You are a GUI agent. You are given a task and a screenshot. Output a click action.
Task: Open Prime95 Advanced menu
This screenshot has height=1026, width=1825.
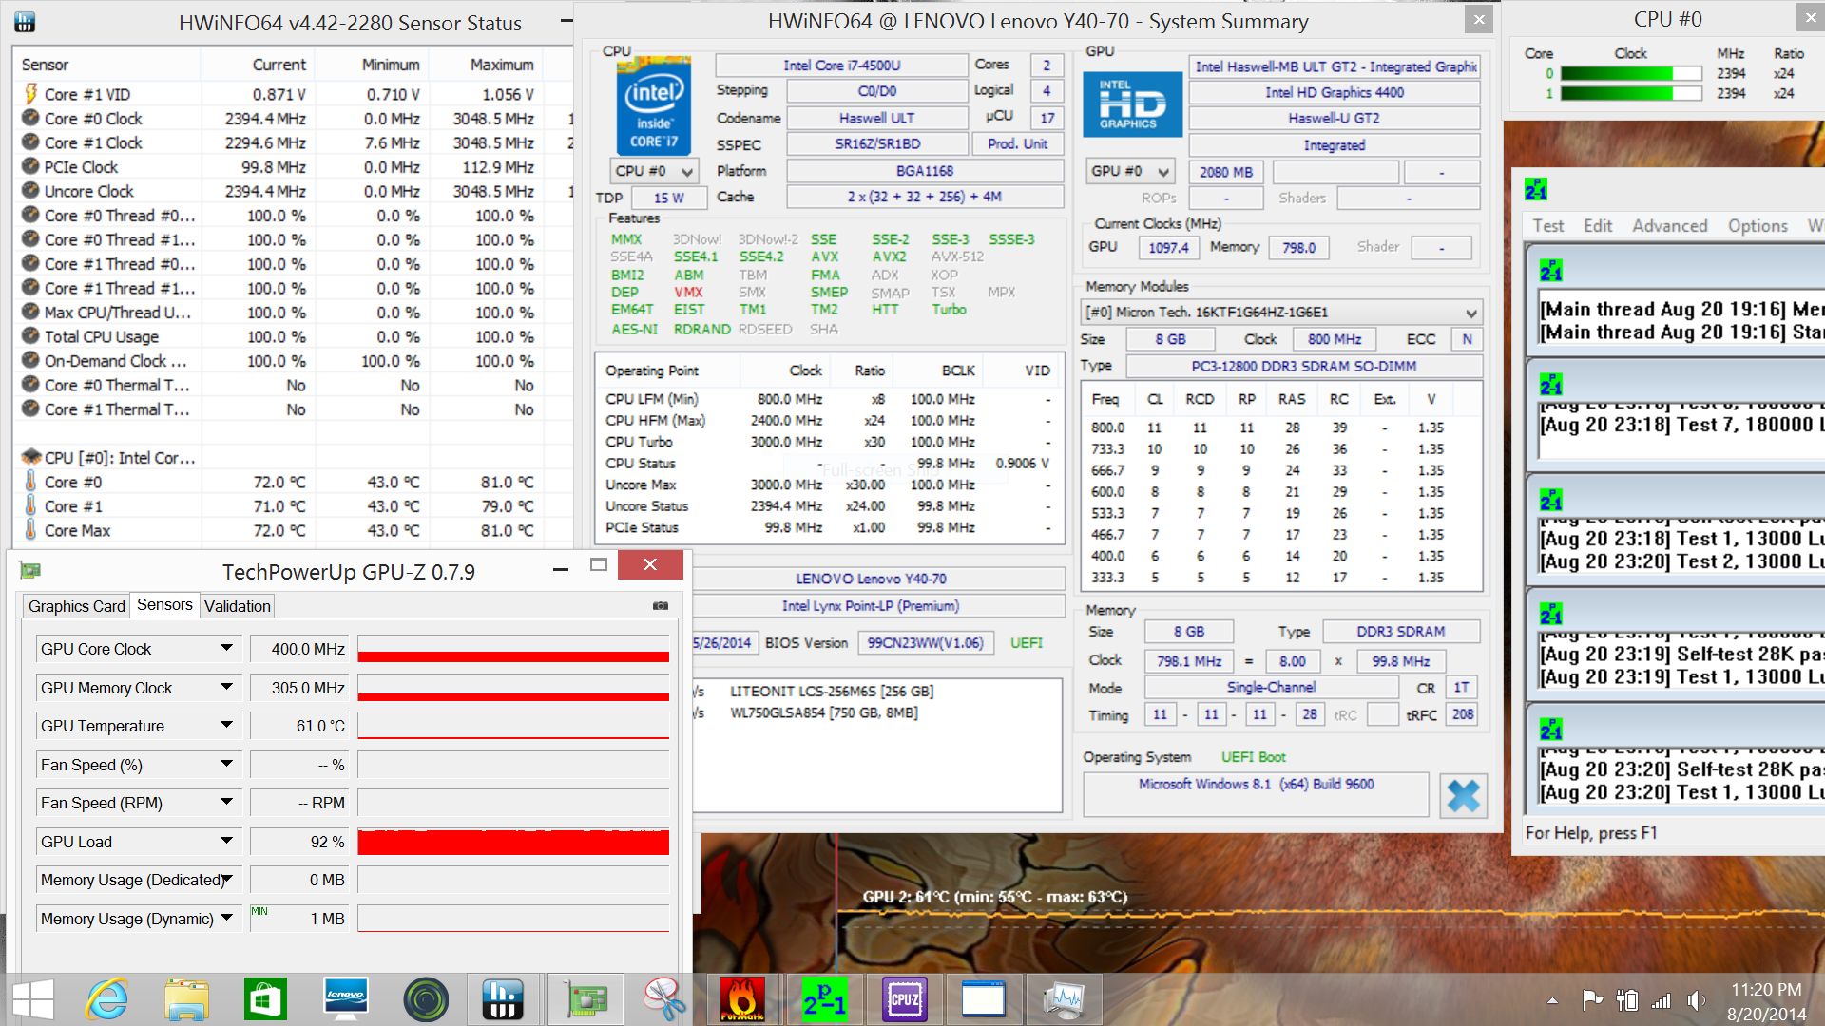(x=1670, y=226)
